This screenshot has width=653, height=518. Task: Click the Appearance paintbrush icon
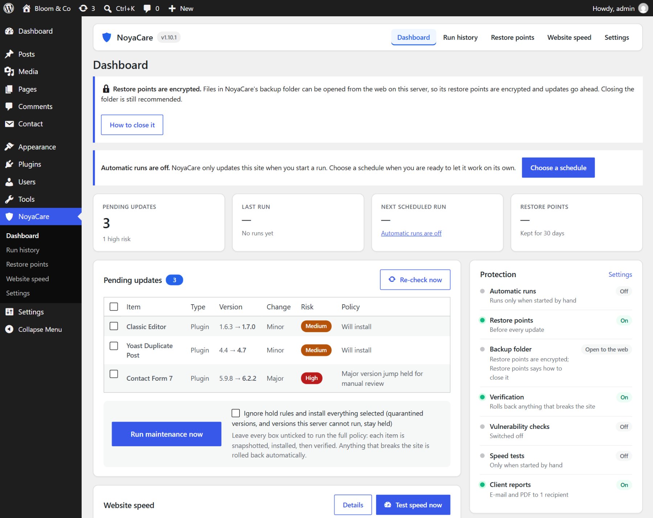point(9,147)
